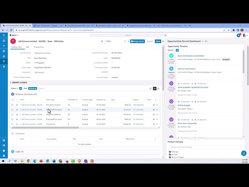Open Chrome from the Windows taskbar
The width and height of the screenshot is (249, 187).
pyautogui.click(x=28, y=161)
